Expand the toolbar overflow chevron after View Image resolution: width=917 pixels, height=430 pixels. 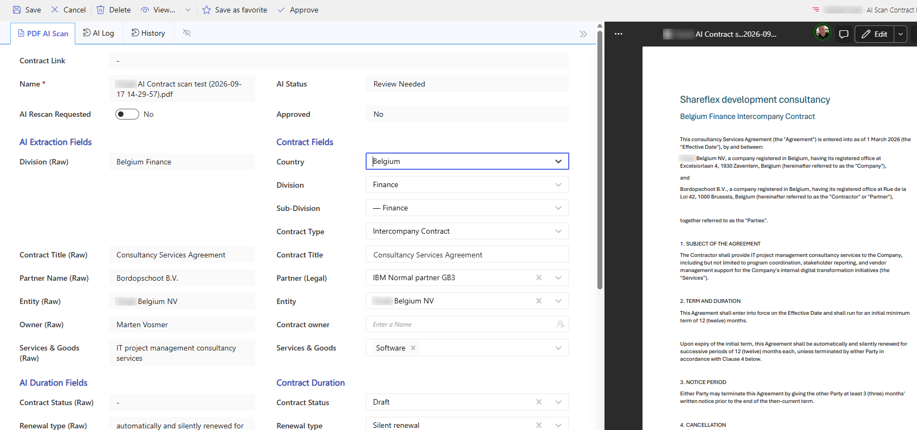coord(188,10)
